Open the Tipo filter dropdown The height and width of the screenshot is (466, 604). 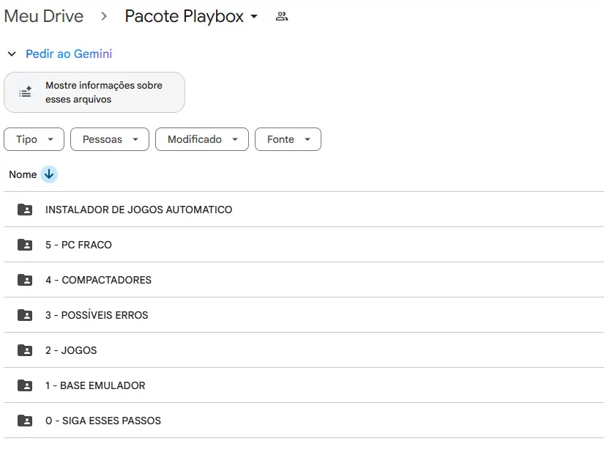[34, 139]
